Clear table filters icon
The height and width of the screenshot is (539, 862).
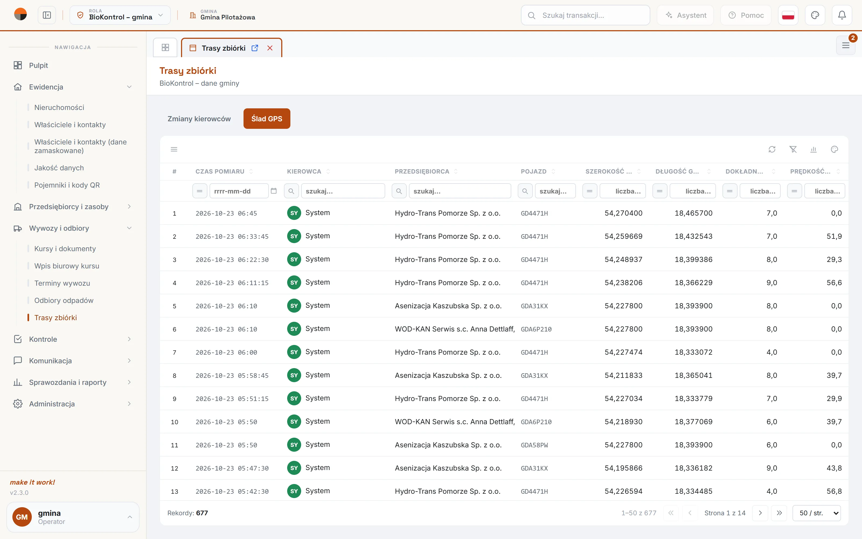(793, 149)
